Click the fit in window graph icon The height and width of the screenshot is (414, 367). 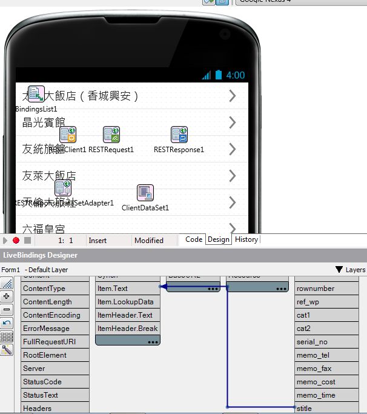pyautogui.click(x=7, y=284)
